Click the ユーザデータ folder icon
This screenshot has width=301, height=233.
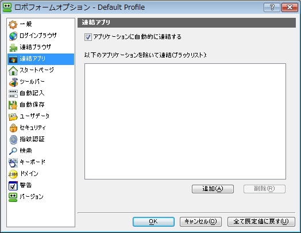13,116
